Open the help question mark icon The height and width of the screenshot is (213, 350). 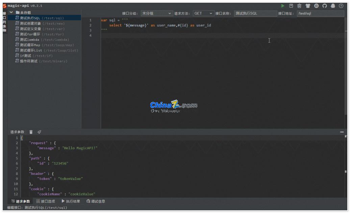coord(341,6)
